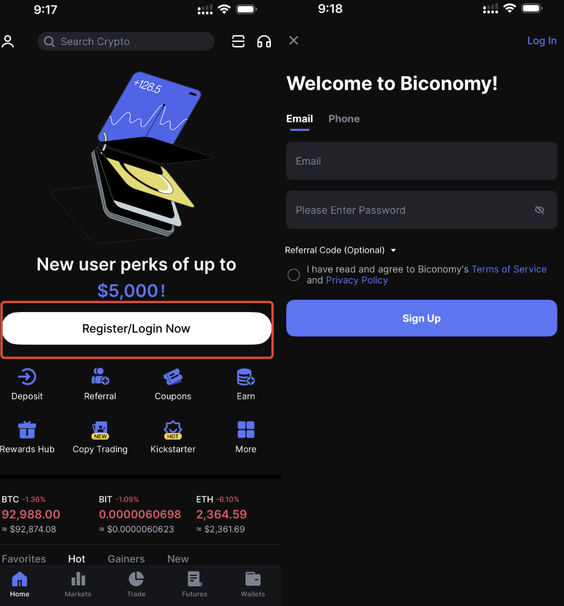The width and height of the screenshot is (564, 606).
Task: Check the Terms of Service agreement circle
Action: (294, 274)
